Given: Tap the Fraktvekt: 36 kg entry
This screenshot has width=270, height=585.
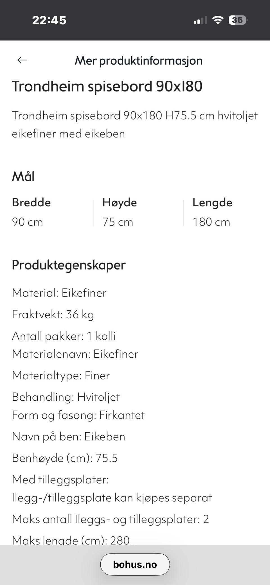Looking at the screenshot, I should tap(53, 315).
